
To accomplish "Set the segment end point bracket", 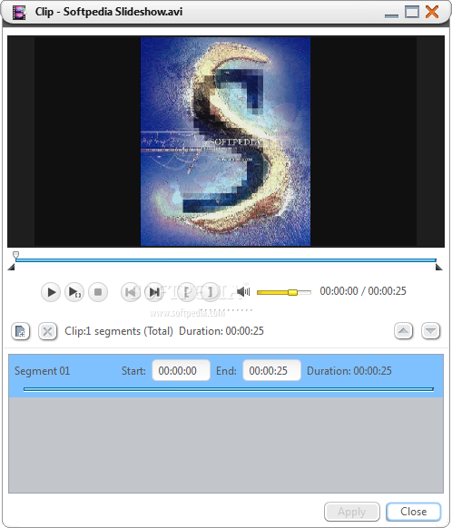I will pyautogui.click(x=211, y=292).
